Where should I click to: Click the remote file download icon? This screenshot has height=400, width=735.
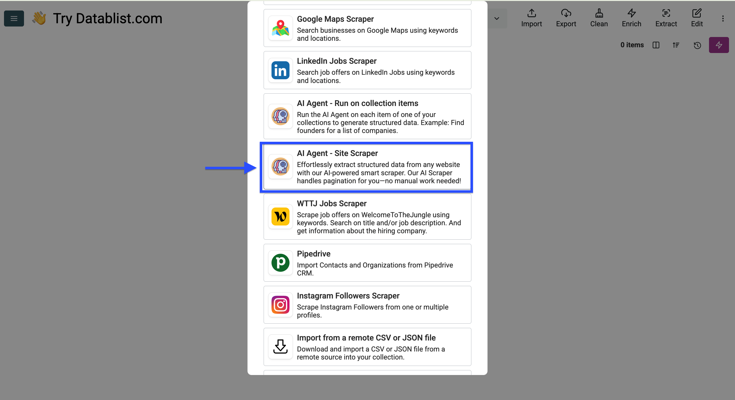click(280, 347)
